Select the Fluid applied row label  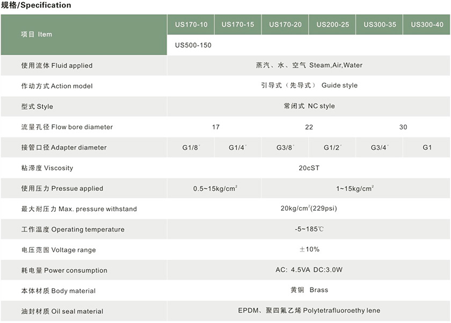click(57, 66)
